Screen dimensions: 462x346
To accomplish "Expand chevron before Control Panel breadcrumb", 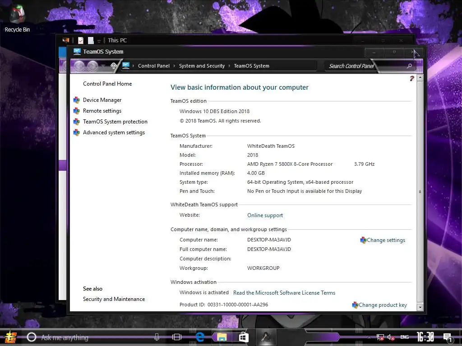I will tap(134, 66).
